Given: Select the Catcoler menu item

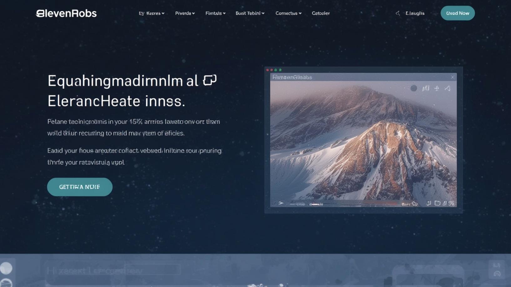Looking at the screenshot, I should click(x=320, y=13).
